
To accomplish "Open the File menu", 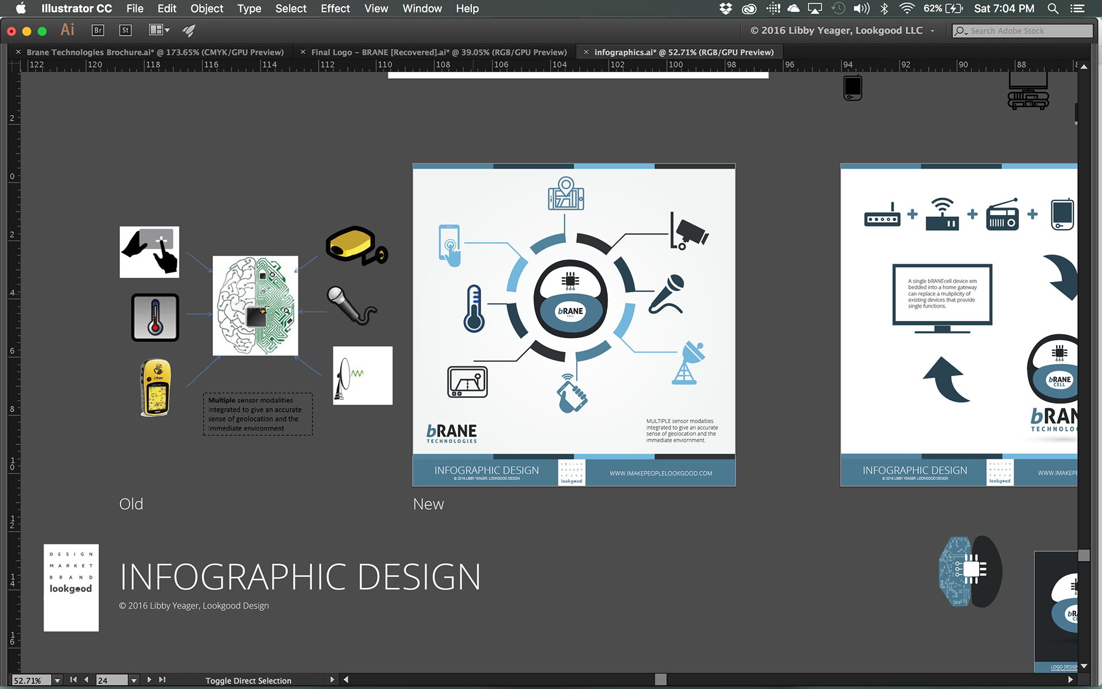I will coord(135,9).
